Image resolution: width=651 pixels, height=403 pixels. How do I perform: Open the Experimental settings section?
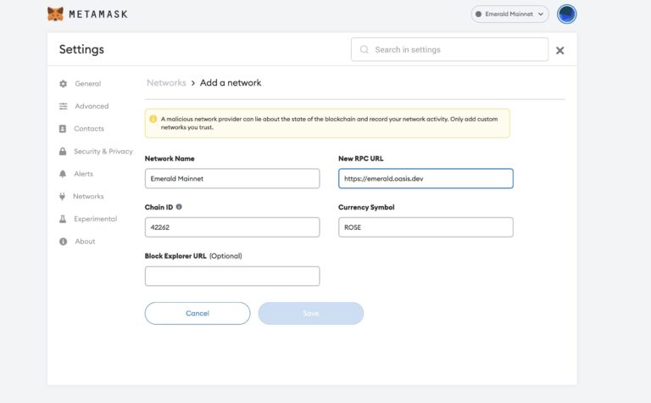95,219
